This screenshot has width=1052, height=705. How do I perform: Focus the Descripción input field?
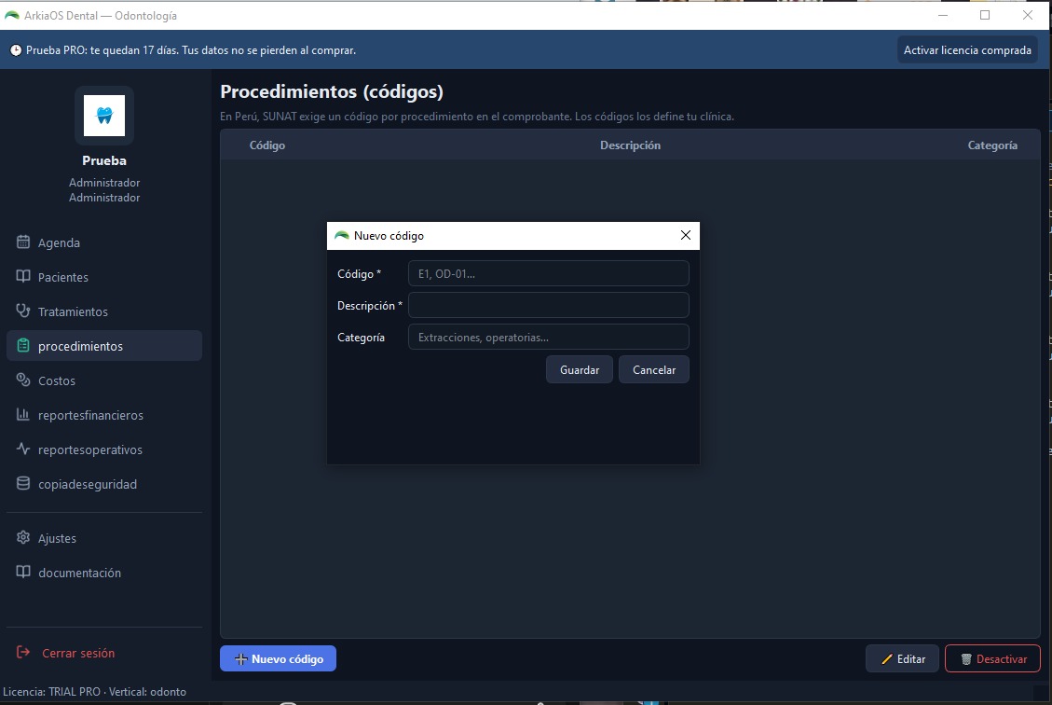pos(548,305)
